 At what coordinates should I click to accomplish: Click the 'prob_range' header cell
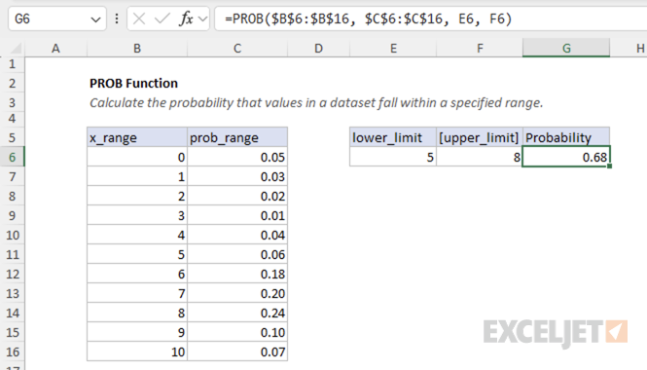(237, 137)
